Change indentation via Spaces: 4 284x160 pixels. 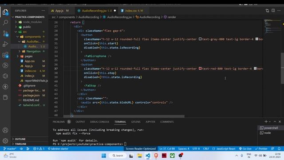(184, 148)
